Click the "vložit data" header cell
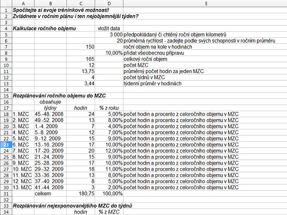The height and width of the screenshot is (215, 287). tap(109, 28)
